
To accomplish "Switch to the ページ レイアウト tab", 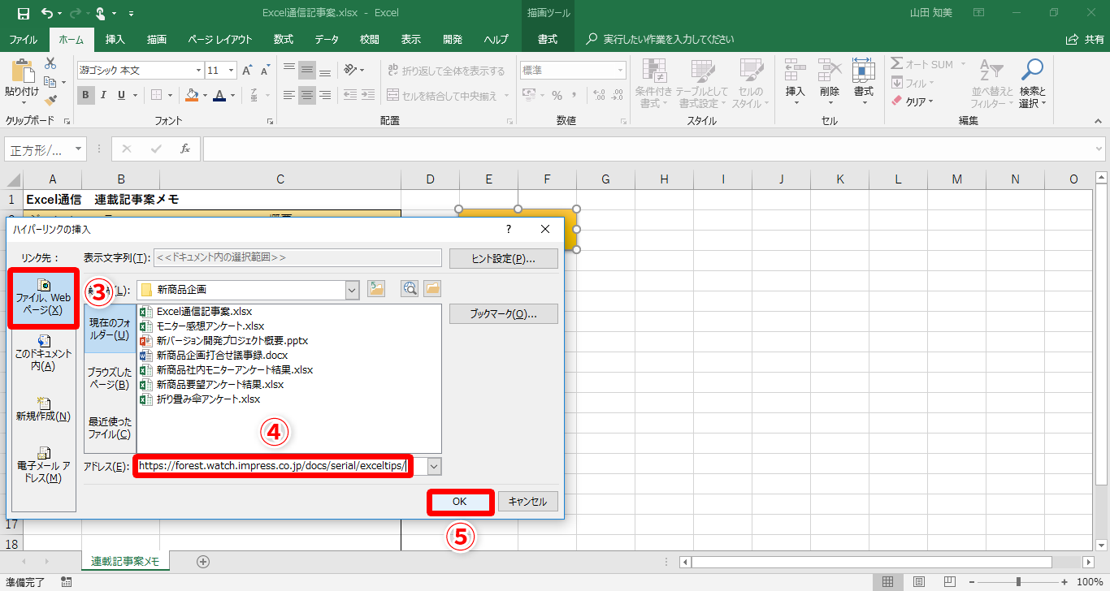I will [220, 40].
